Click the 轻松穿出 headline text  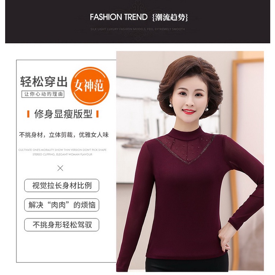click(x=44, y=81)
